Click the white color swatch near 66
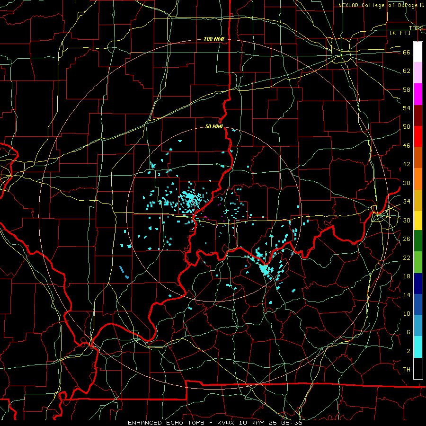Image resolution: width=426 pixels, height=426 pixels. 418,52
